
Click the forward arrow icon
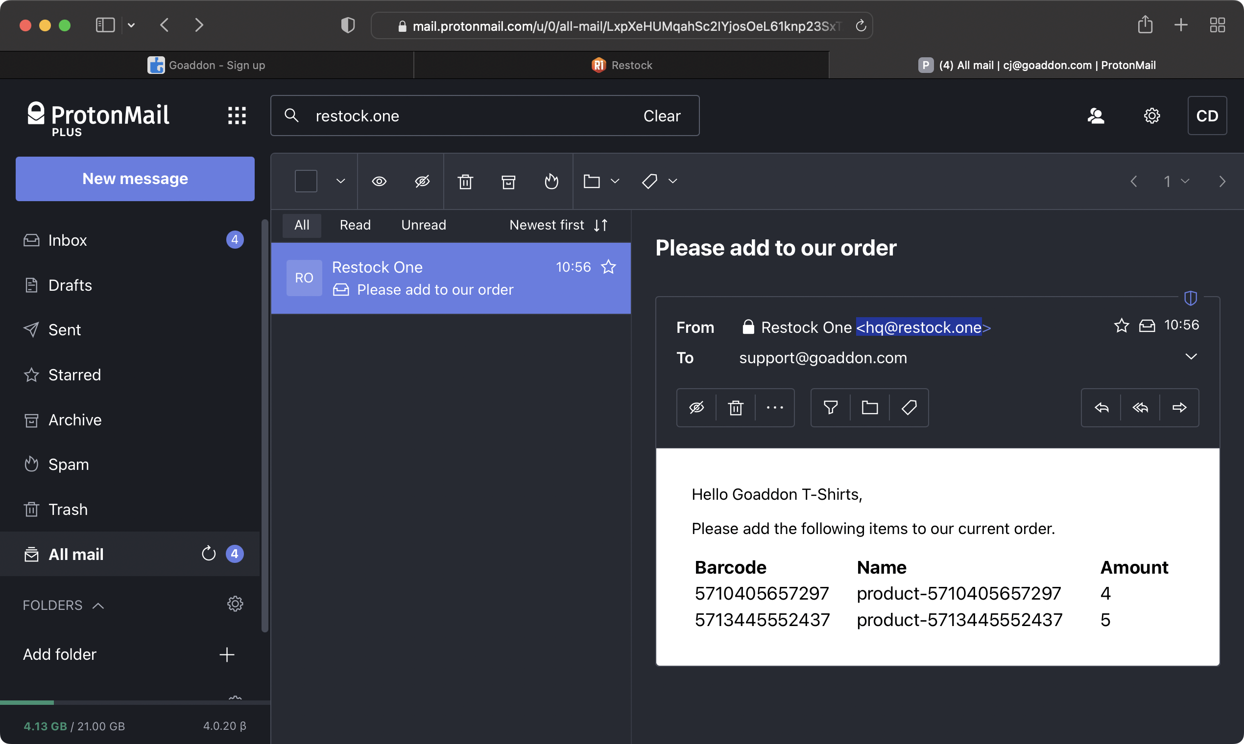click(1179, 408)
